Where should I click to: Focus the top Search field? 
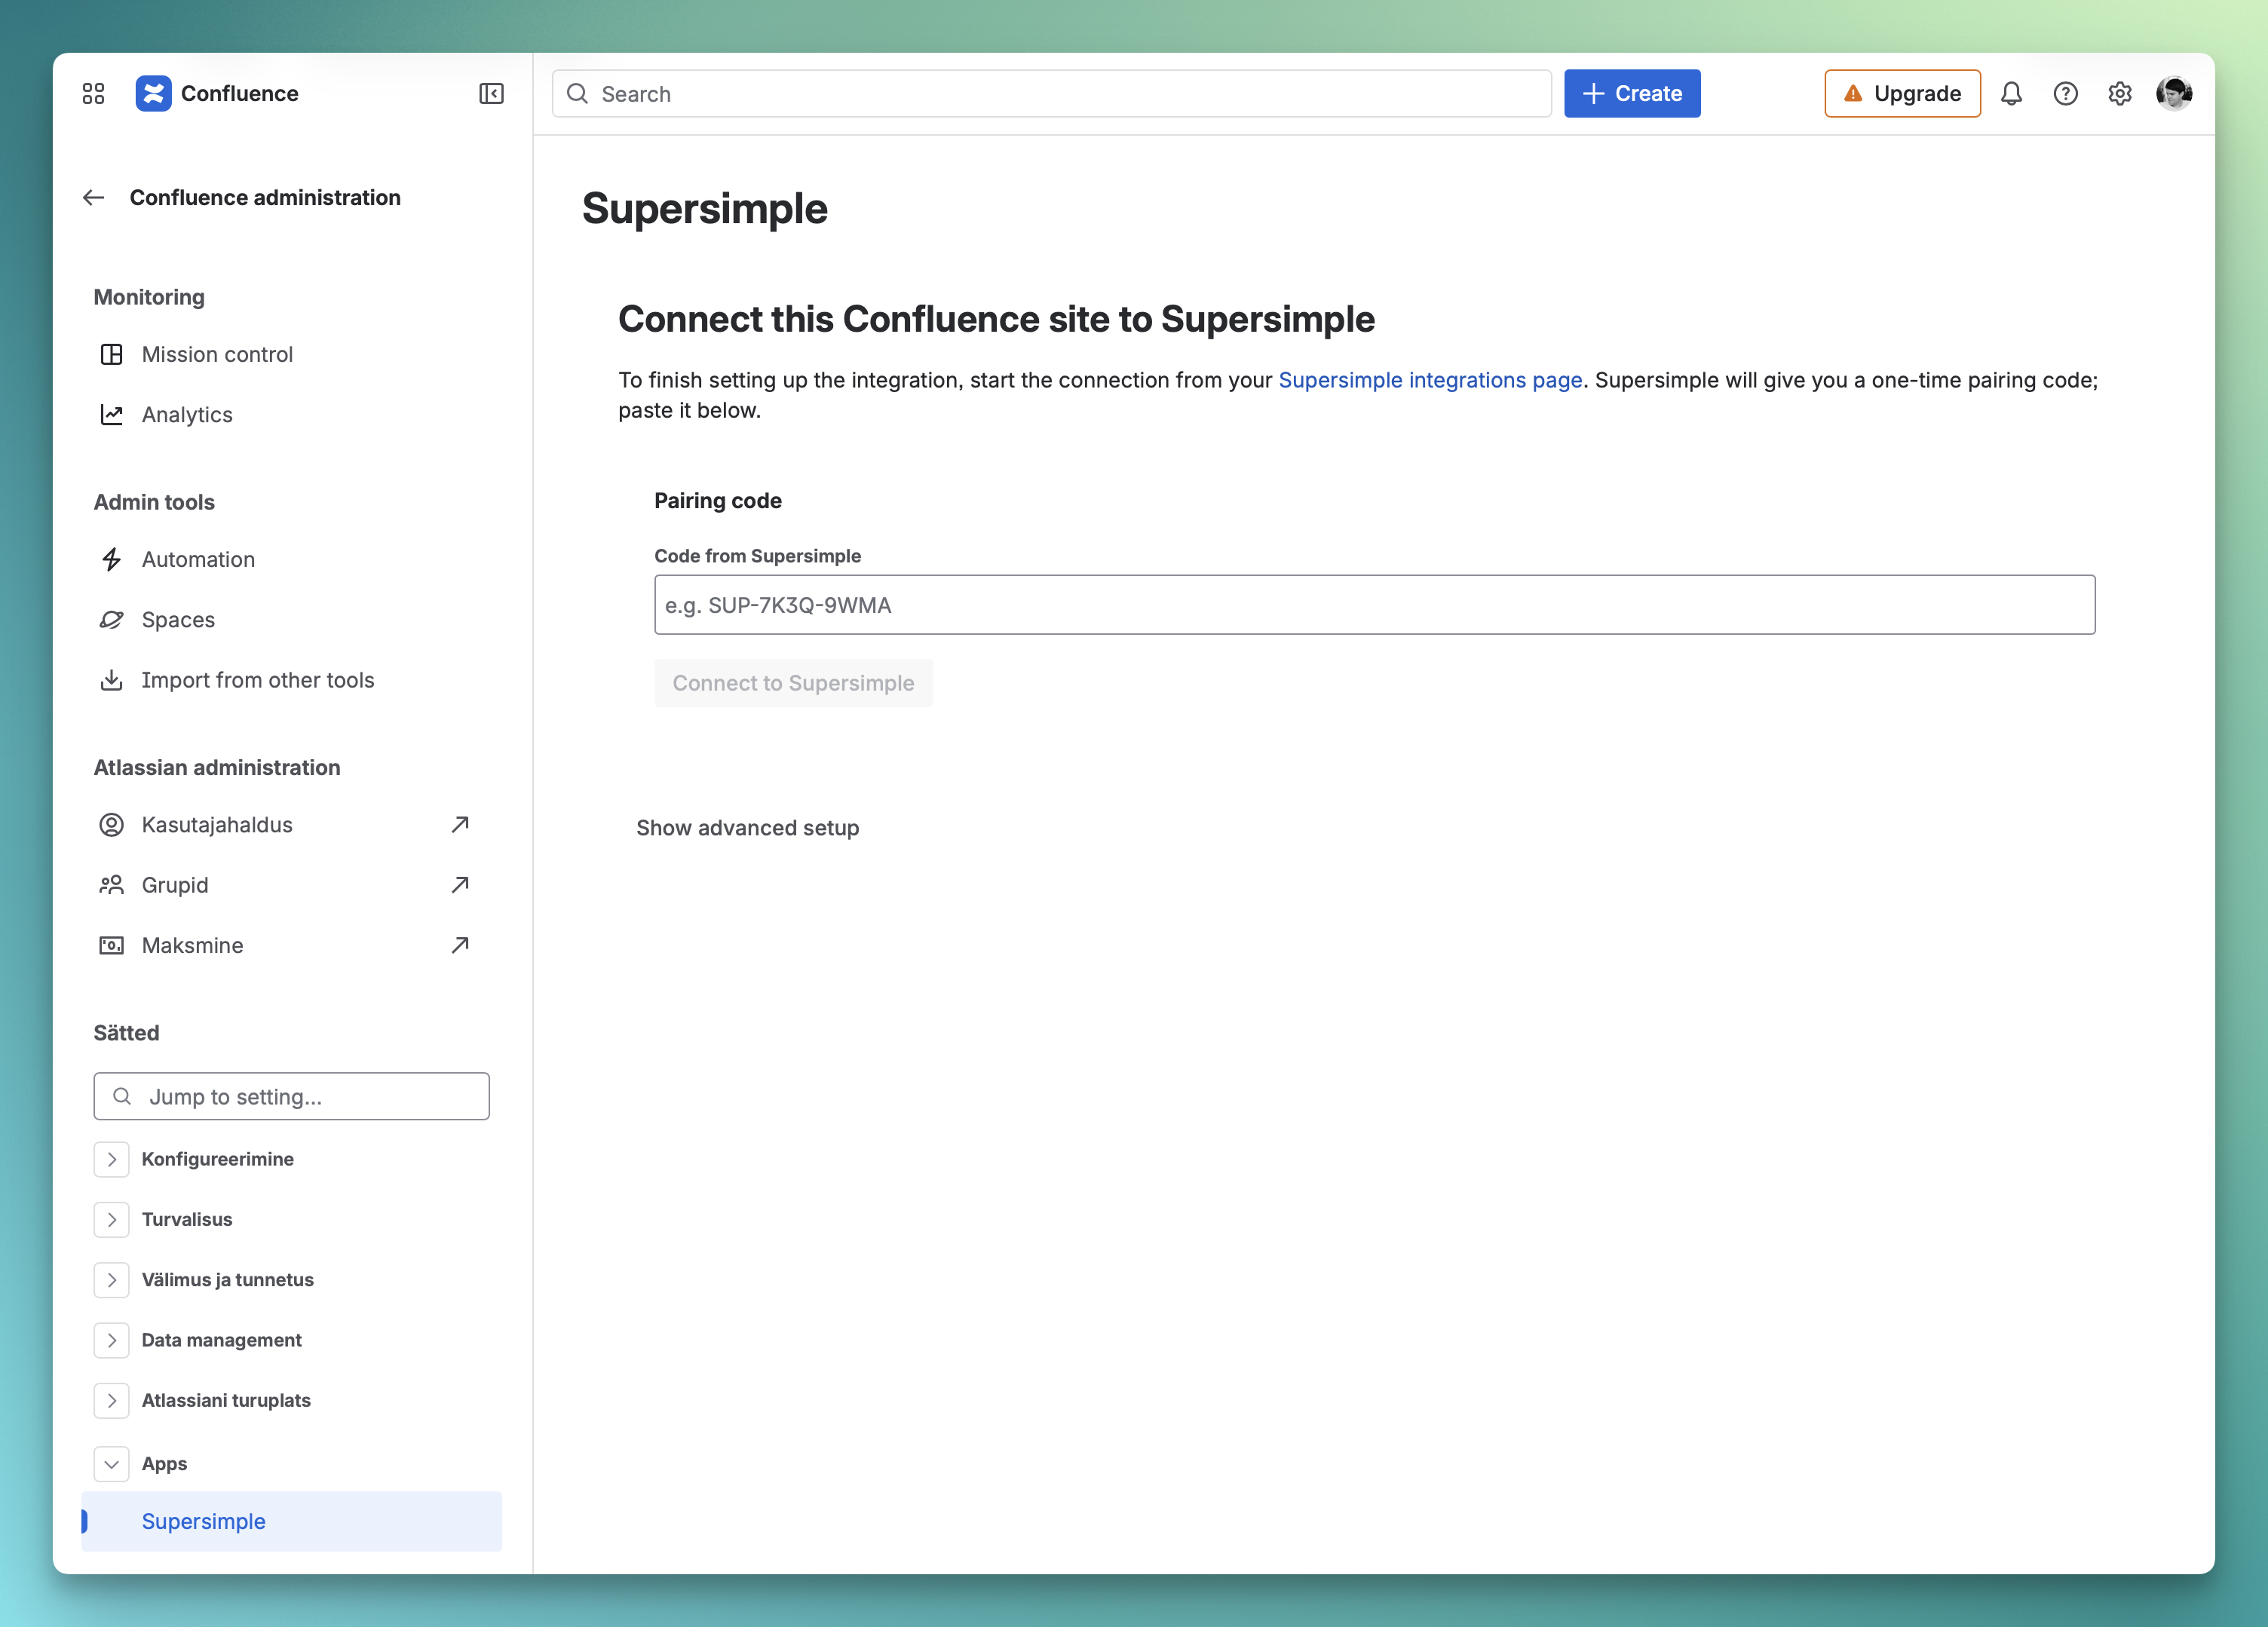1051,93
